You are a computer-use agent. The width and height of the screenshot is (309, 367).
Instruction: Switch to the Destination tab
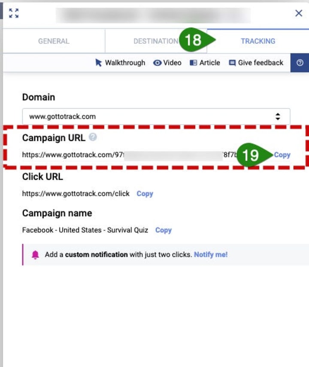click(x=156, y=41)
